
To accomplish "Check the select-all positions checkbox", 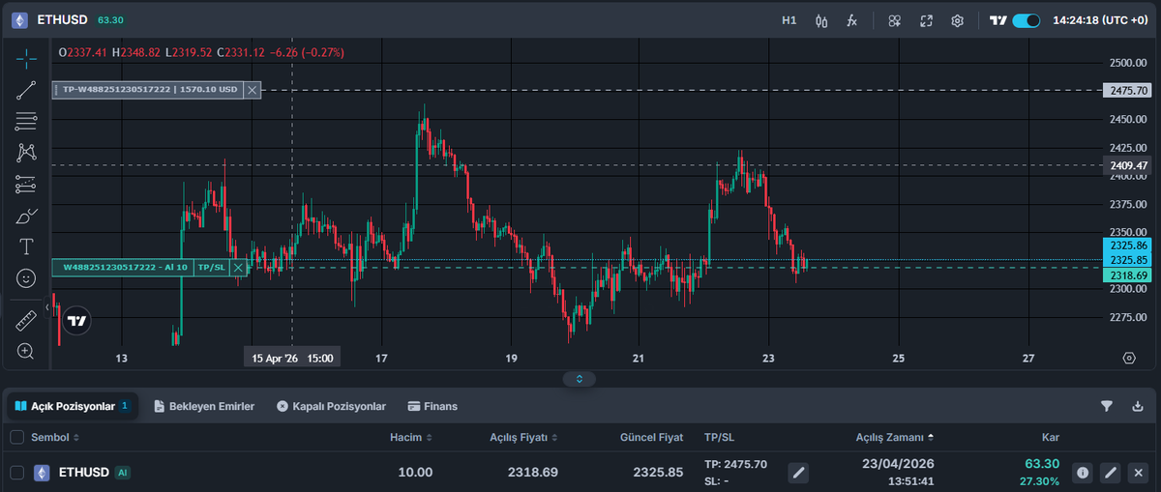I will 16,437.
